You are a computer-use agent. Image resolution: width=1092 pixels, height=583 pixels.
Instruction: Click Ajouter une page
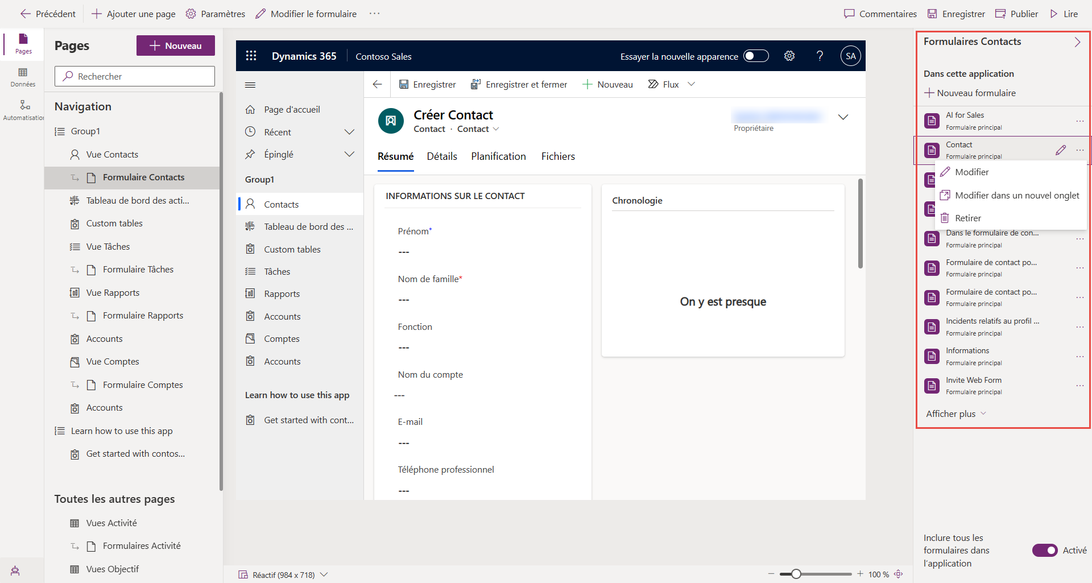click(x=134, y=14)
